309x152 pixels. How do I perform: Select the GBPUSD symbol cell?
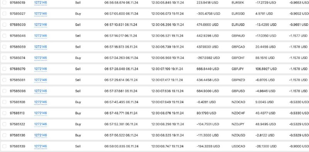[238, 91]
